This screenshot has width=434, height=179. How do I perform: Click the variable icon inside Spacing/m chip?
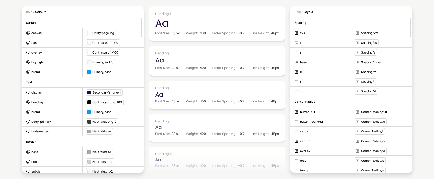point(358,72)
